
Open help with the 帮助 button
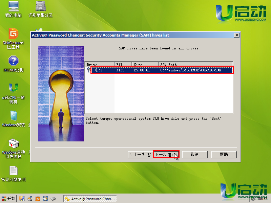click(x=224, y=155)
